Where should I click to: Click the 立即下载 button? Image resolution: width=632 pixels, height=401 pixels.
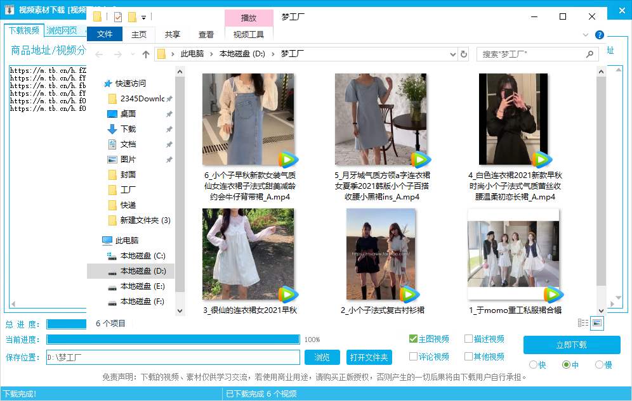point(571,345)
